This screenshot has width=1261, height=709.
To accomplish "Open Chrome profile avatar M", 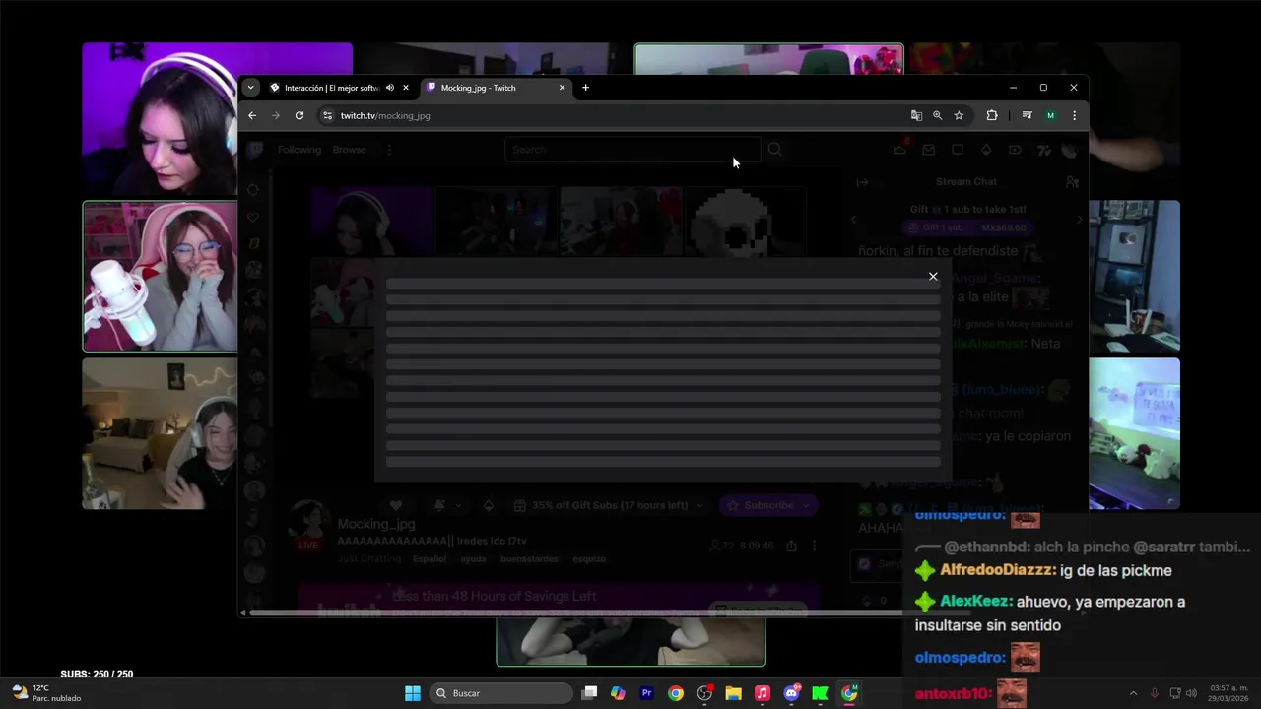I will coord(1050,115).
